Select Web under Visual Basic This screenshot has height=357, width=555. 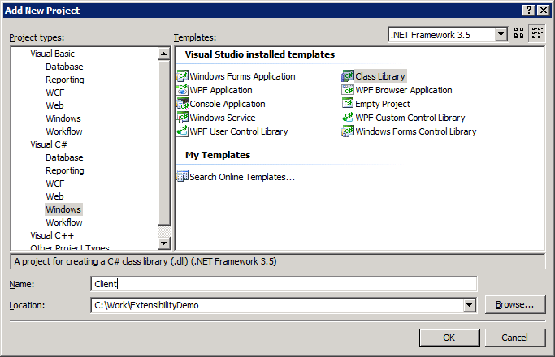54,105
